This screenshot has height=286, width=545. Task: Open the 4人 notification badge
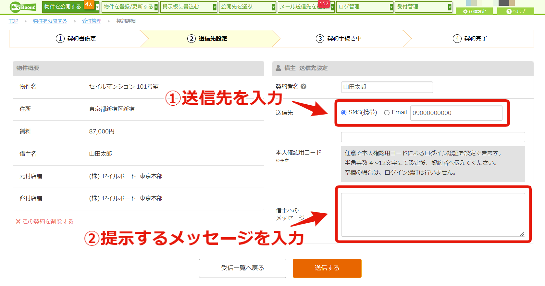89,5
